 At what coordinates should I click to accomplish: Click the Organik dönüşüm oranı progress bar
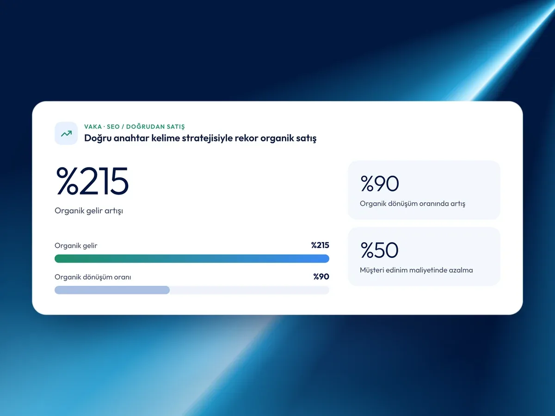[x=192, y=290]
